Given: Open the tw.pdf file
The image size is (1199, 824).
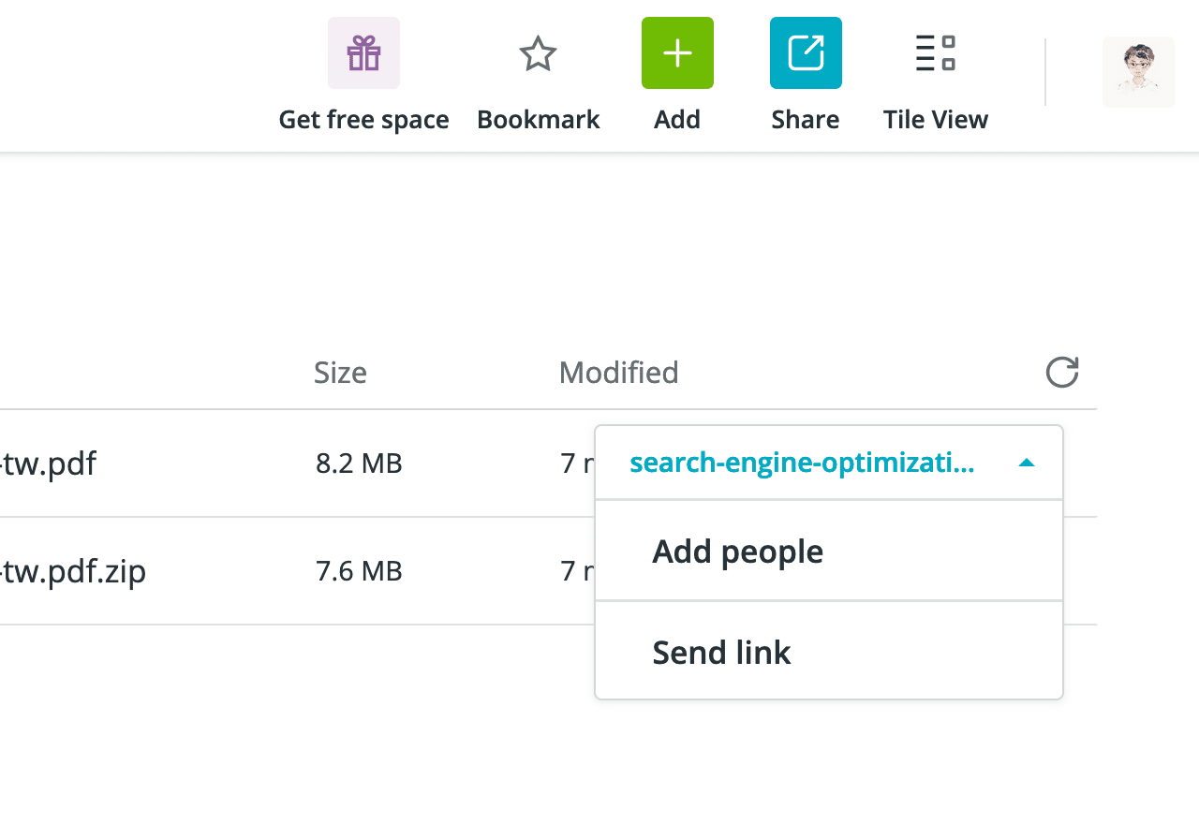Looking at the screenshot, I should (x=49, y=463).
